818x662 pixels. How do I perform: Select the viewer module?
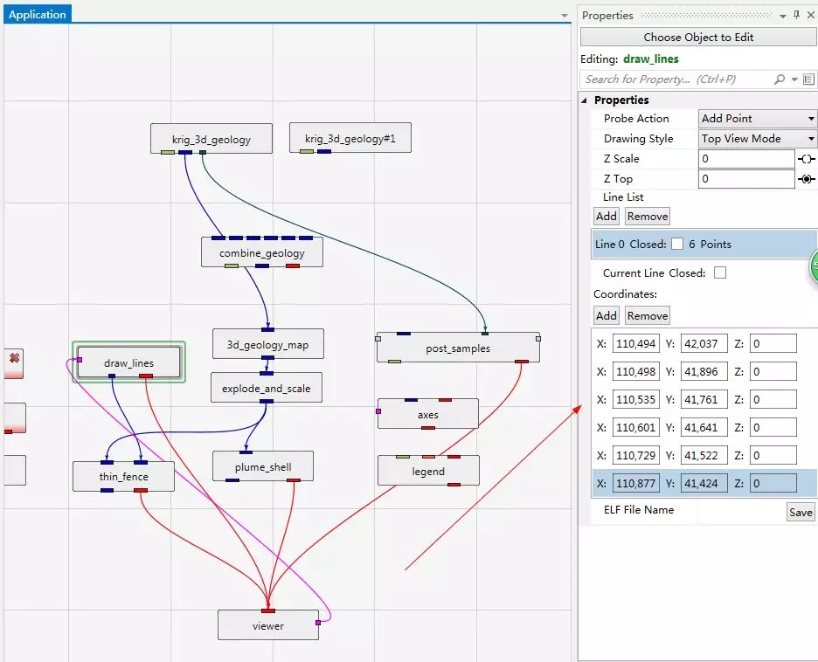pos(268,625)
